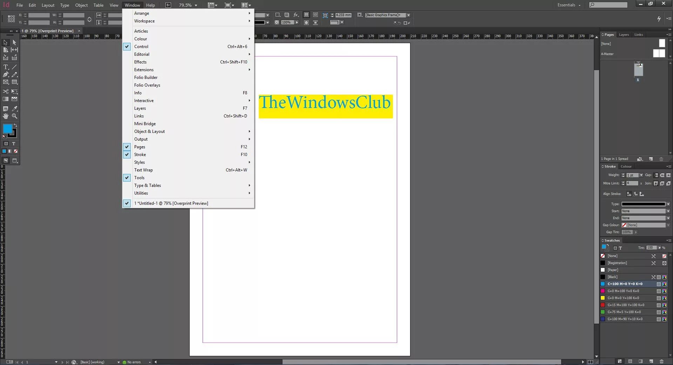Viewport: 673px width, 365px height.
Task: Set Align Stroke to Centre
Action: click(x=629, y=194)
